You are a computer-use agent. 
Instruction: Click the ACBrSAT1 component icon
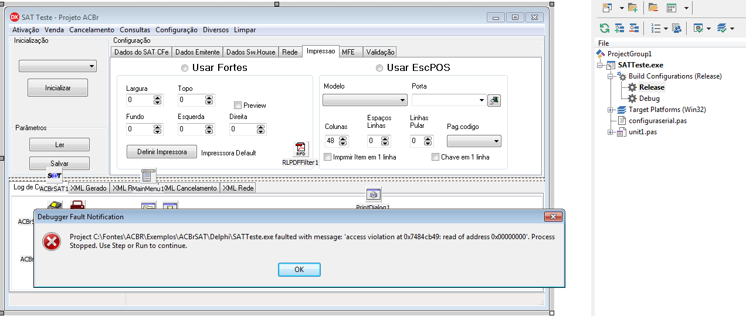55,176
